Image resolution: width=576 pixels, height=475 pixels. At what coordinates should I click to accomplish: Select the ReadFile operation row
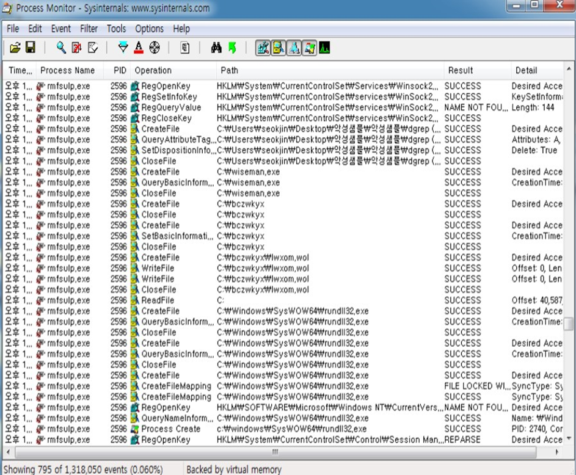(283, 300)
